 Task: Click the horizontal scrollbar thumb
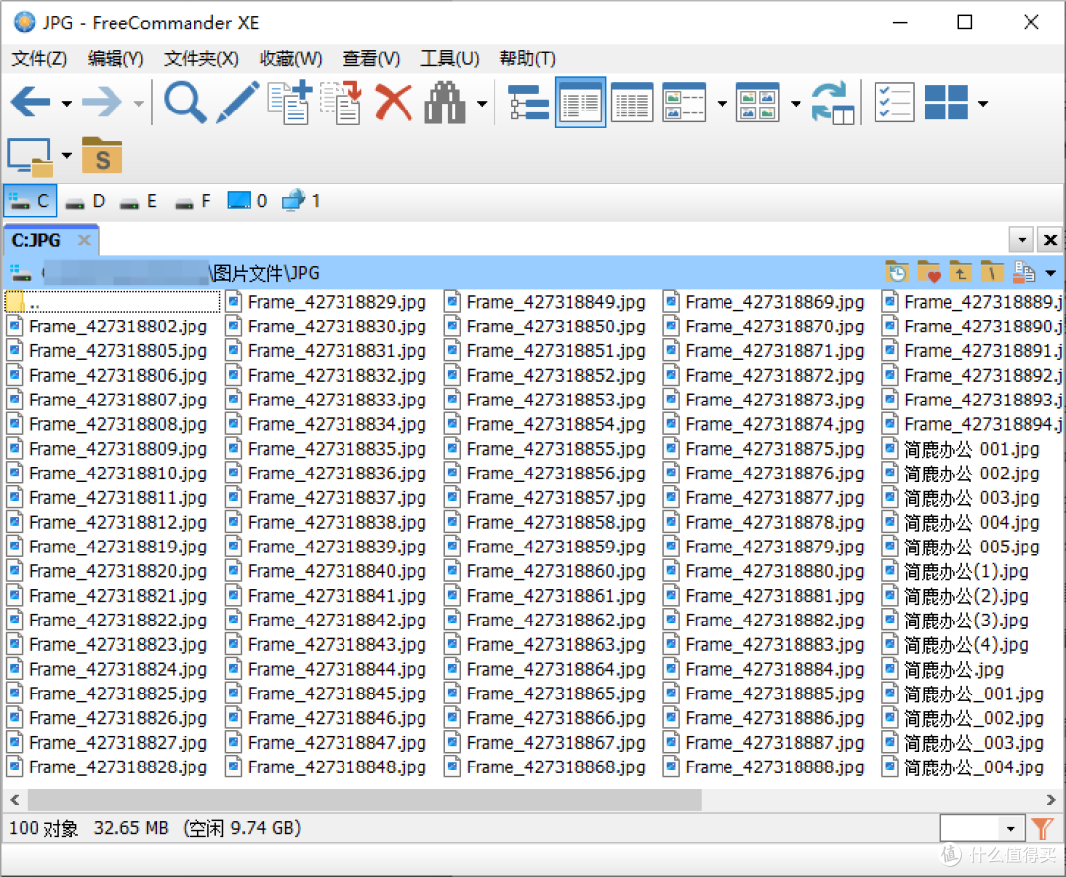tap(364, 799)
